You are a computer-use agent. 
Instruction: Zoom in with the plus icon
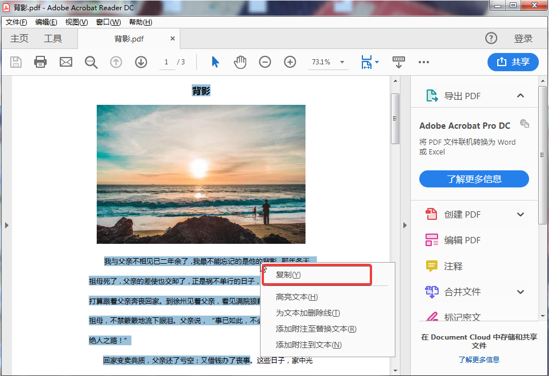[290, 62]
